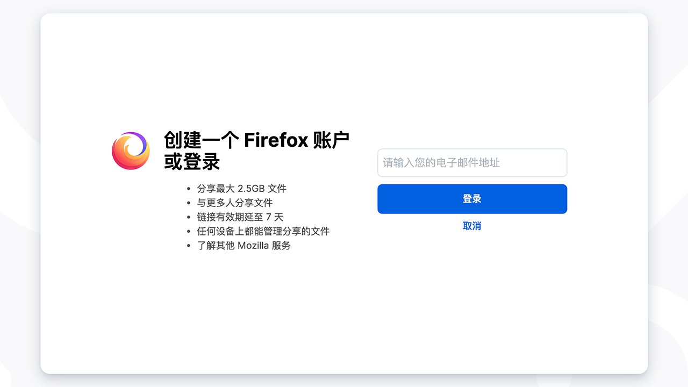688x387 pixels.
Task: Focus the email address input field
Action: [472, 163]
